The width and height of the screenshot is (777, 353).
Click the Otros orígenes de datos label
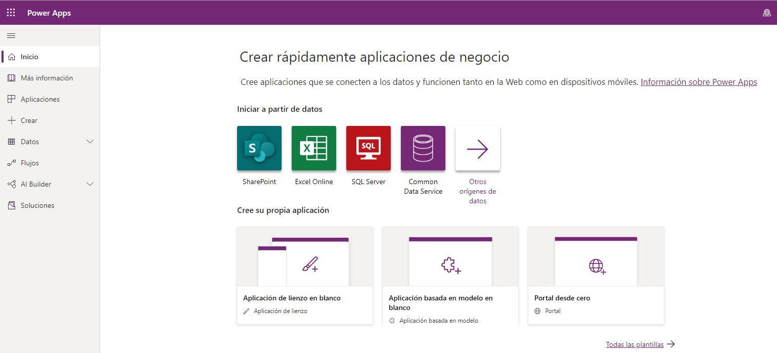(478, 191)
